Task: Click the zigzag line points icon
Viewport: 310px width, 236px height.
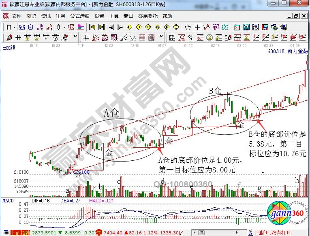Action: [207, 27]
